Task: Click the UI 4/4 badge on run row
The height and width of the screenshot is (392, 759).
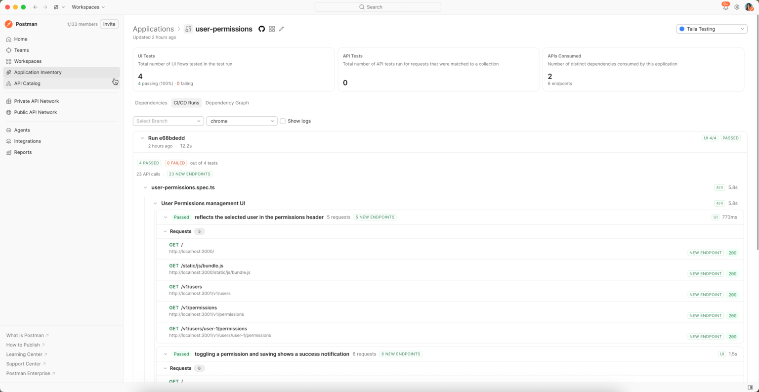Action: [710, 138]
